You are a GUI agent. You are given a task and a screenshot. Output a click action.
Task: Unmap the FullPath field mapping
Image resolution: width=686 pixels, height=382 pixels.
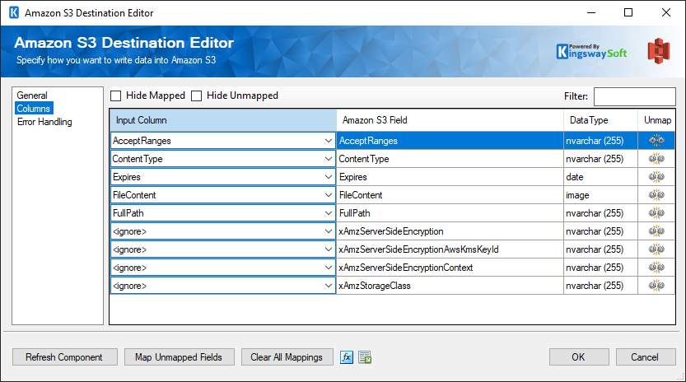point(656,213)
